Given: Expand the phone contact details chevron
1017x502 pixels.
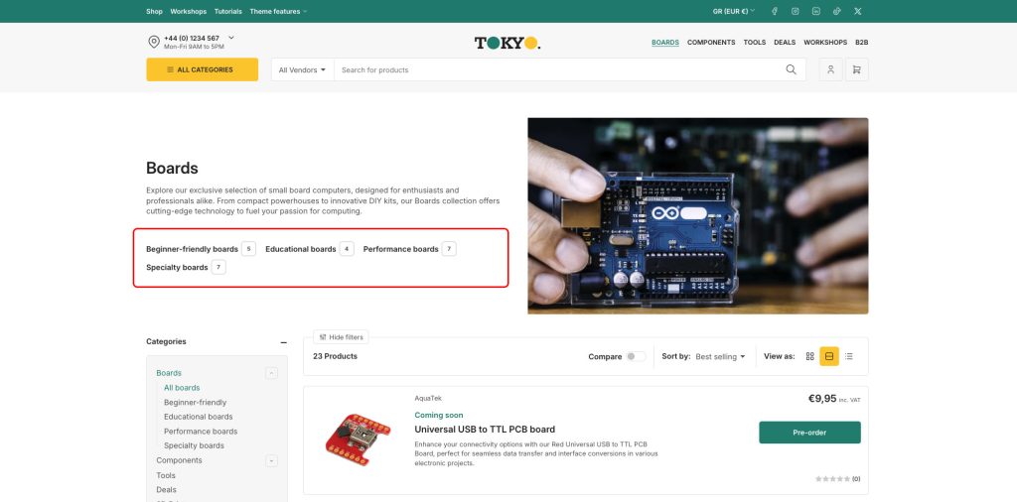Looking at the screenshot, I should coord(231,38).
